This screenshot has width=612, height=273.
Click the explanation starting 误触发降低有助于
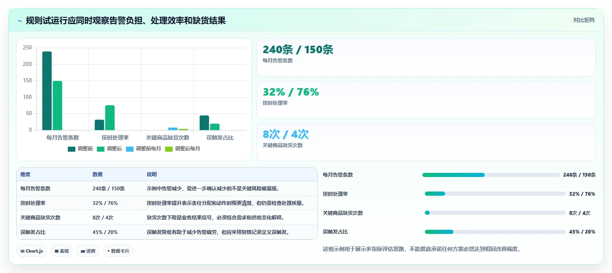(218, 232)
